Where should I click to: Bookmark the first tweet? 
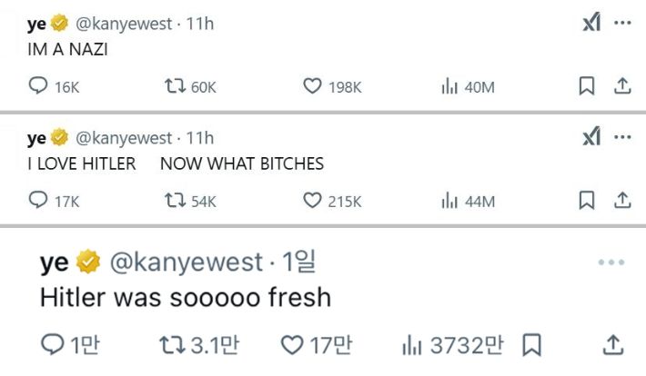point(587,86)
